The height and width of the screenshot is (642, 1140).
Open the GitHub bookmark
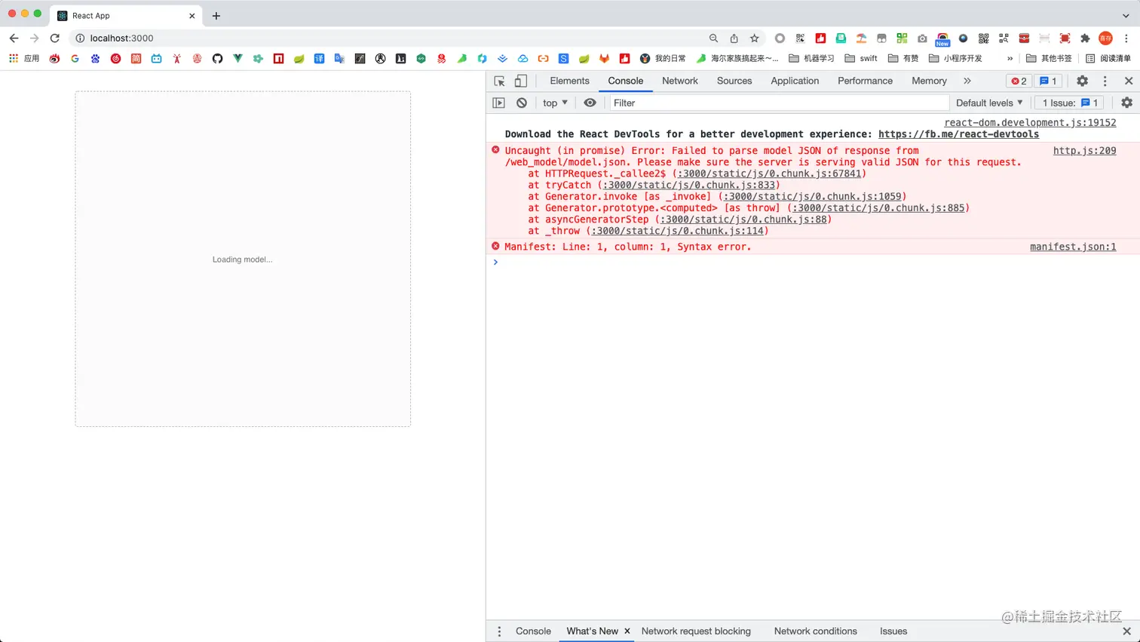point(217,58)
